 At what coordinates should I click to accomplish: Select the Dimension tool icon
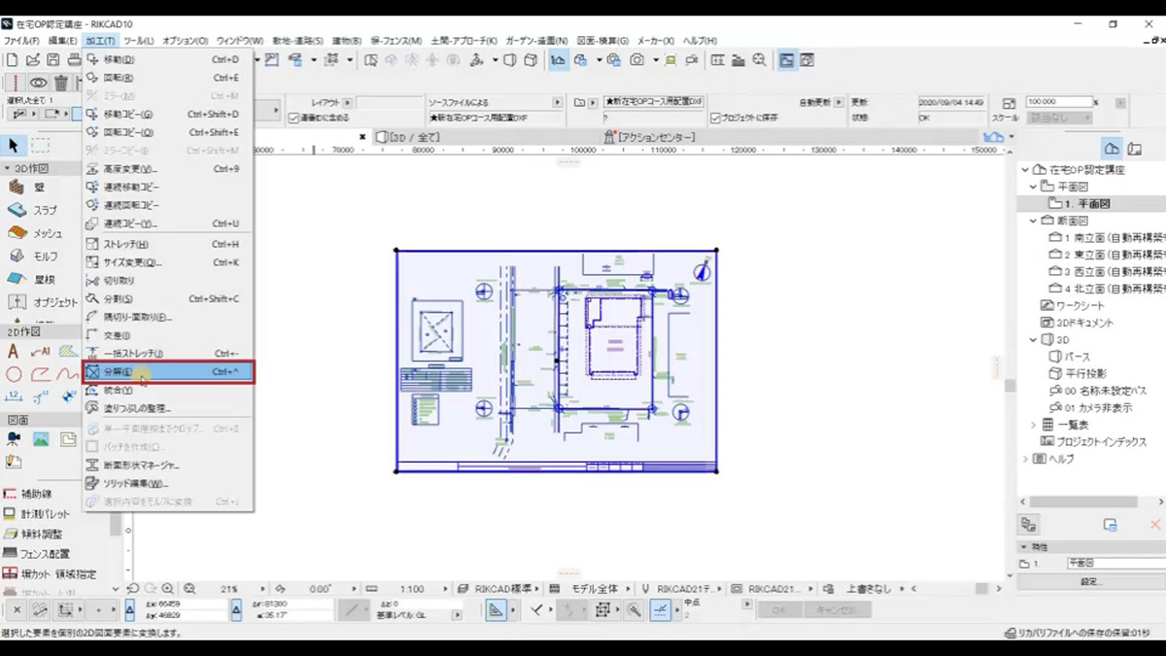[x=14, y=397]
